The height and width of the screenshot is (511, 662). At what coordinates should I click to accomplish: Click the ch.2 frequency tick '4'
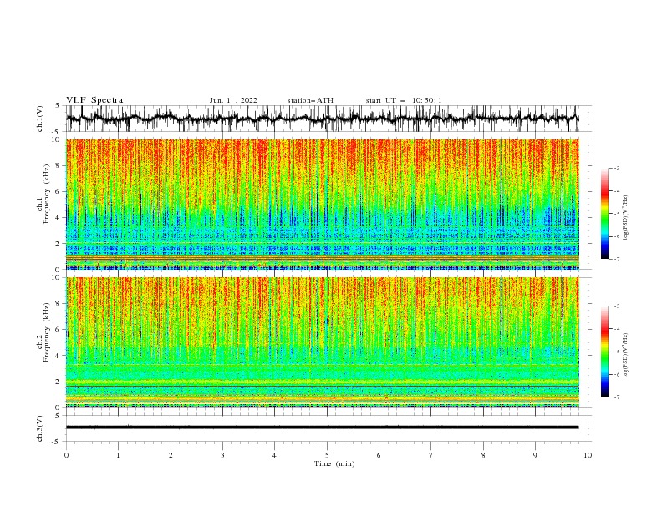click(x=58, y=356)
